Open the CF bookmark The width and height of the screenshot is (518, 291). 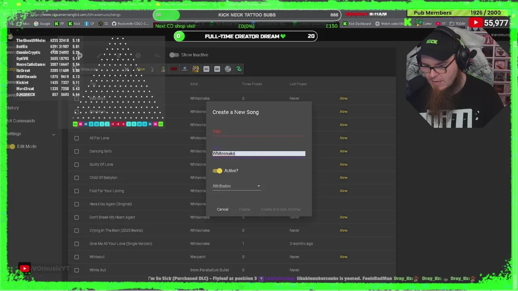(x=89, y=23)
